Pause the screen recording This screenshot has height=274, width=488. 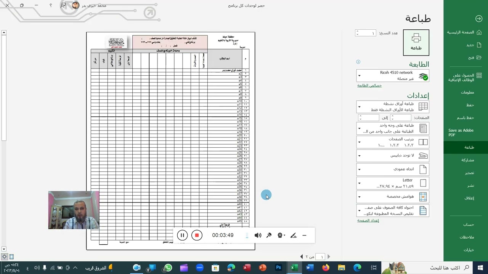[x=182, y=235]
